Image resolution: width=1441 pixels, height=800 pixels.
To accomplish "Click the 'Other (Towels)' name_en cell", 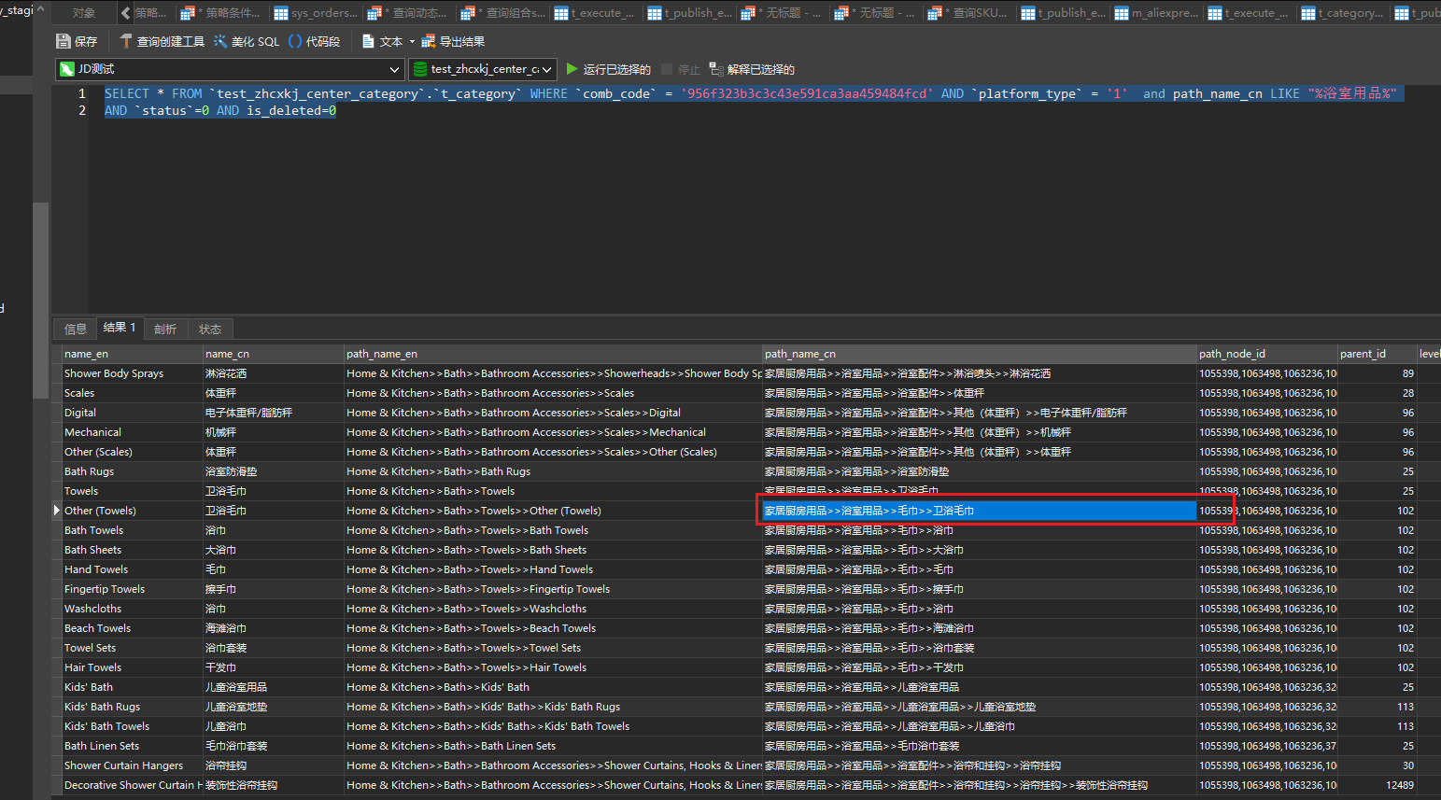I will (133, 511).
